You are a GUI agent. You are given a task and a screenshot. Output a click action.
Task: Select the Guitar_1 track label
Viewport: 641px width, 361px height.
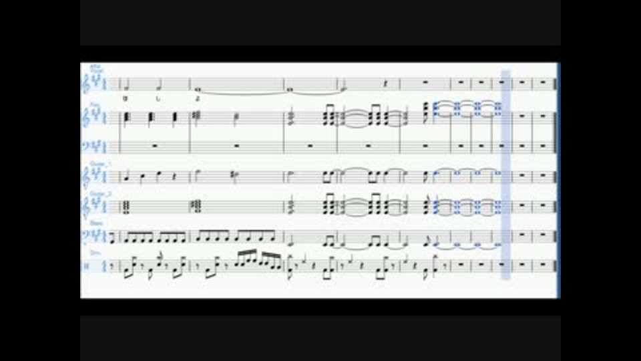(99, 164)
